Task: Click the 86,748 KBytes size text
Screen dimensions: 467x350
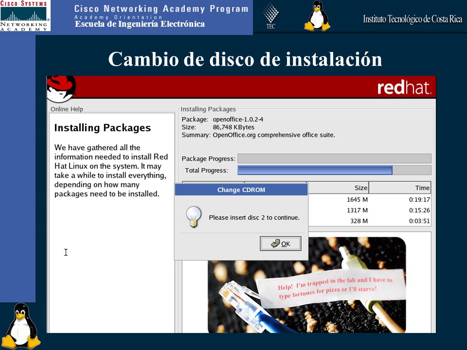Action: (233, 127)
